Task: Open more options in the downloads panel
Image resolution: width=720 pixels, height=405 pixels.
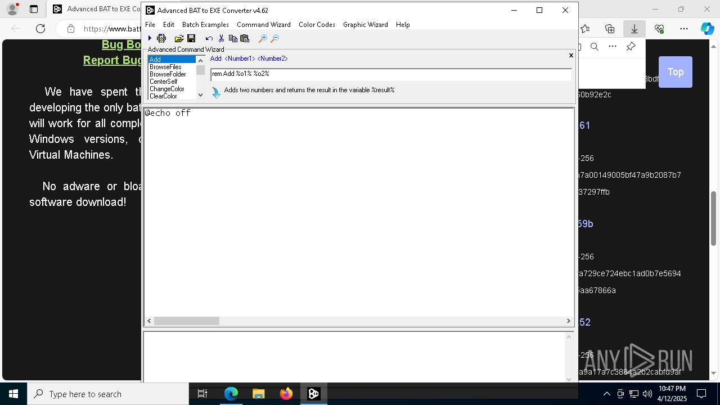Action: (x=613, y=47)
